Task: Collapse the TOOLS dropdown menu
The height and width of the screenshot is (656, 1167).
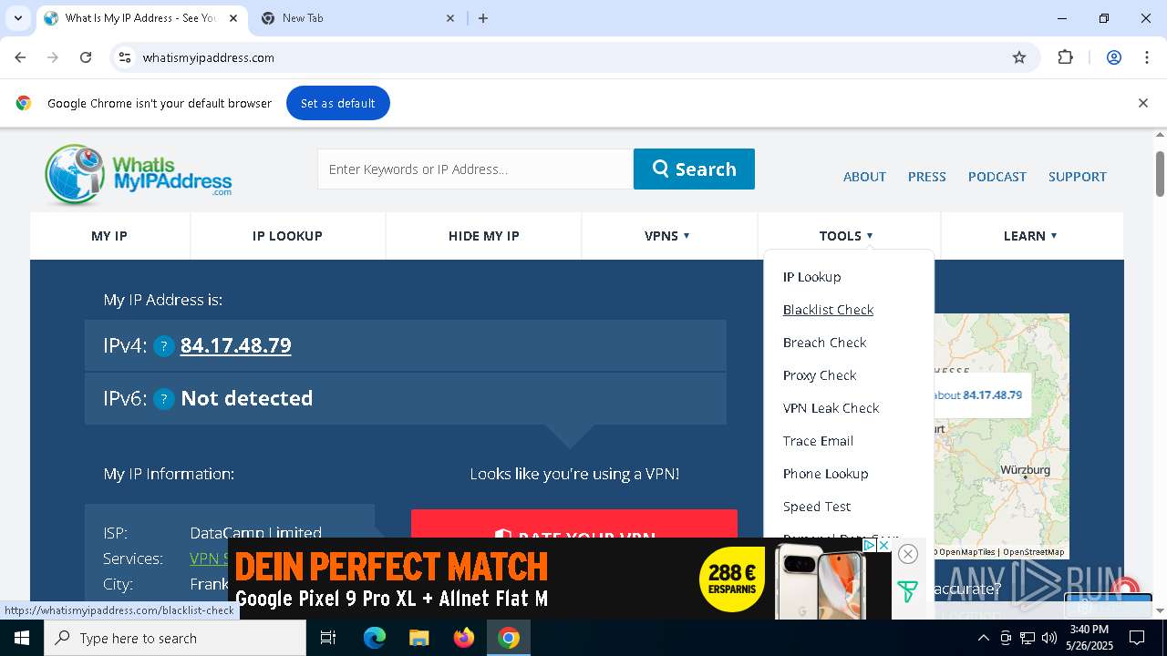Action: [x=846, y=236]
